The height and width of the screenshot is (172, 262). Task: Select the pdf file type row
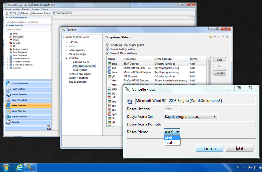[x=109, y=97]
